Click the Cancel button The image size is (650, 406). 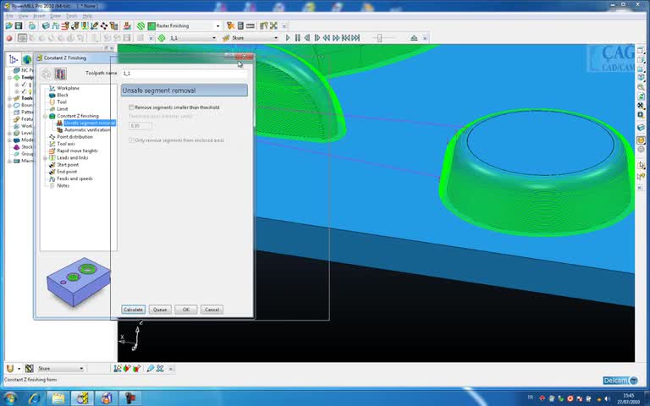212,310
